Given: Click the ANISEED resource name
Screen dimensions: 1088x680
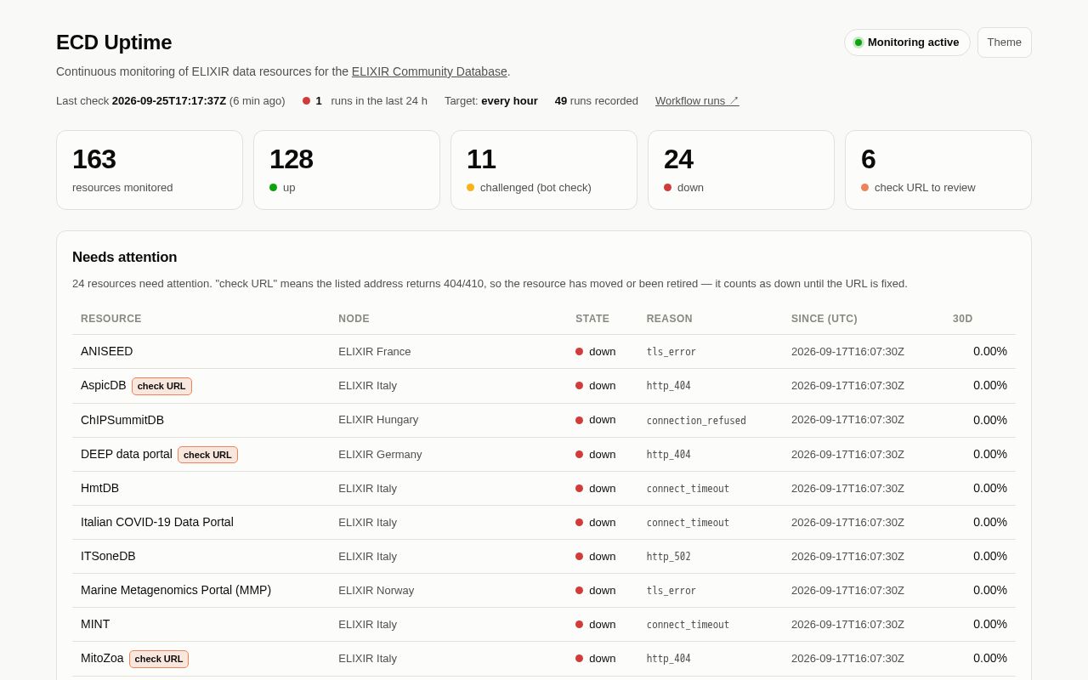Looking at the screenshot, I should (x=107, y=351).
